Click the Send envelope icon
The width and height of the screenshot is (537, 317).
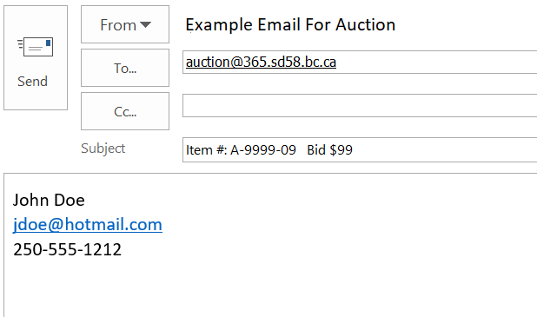36,47
